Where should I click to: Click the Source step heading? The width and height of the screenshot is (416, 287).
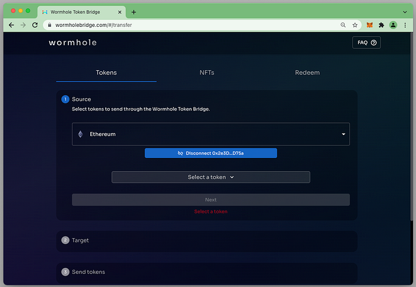coord(81,99)
